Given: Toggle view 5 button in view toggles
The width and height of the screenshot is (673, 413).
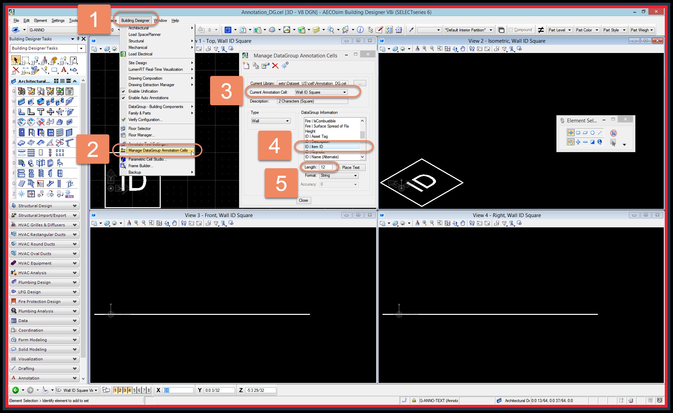Looking at the screenshot, I should click(x=134, y=390).
